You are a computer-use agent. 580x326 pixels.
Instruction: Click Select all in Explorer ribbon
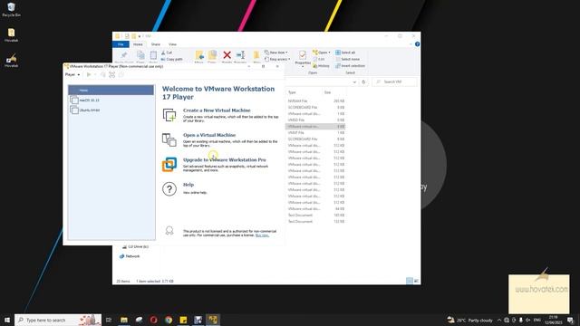[345, 53]
